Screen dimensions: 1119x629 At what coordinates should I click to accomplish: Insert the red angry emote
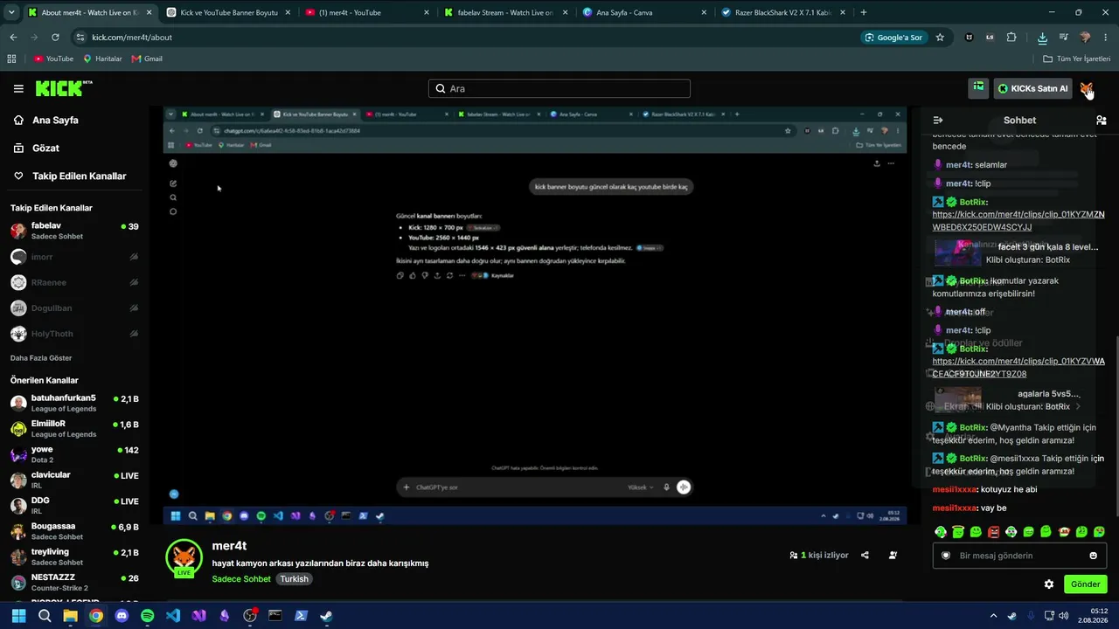coord(993,532)
